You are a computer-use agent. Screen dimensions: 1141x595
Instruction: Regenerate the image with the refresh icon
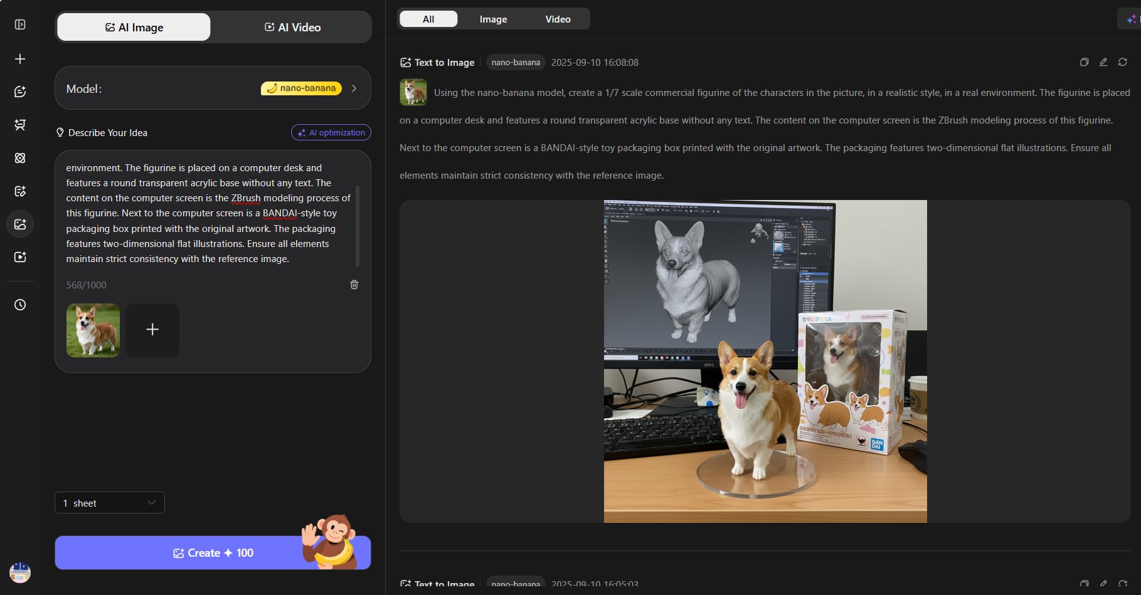(x=1123, y=62)
